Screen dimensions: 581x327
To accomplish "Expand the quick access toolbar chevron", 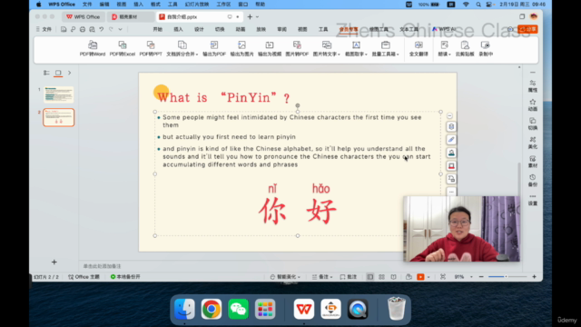I will tap(121, 29).
